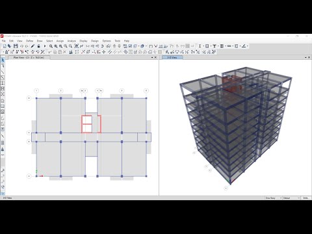Click the red core walls in 3-D view
This screenshot has height=234, width=312.
click(232, 83)
